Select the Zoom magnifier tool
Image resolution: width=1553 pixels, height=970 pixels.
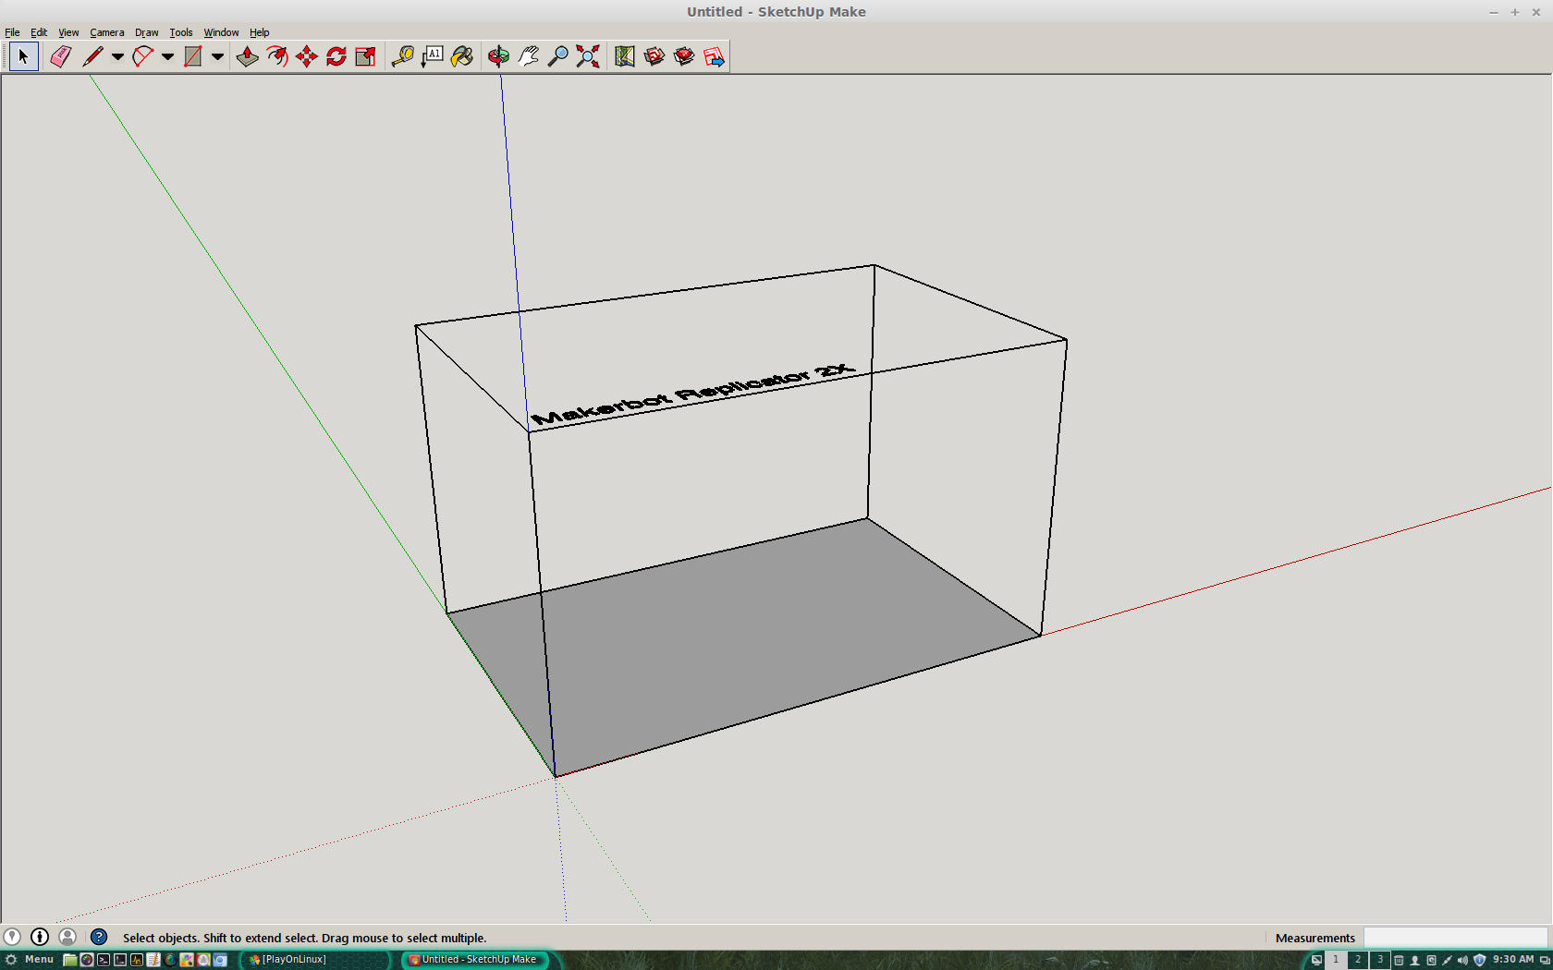pos(557,57)
